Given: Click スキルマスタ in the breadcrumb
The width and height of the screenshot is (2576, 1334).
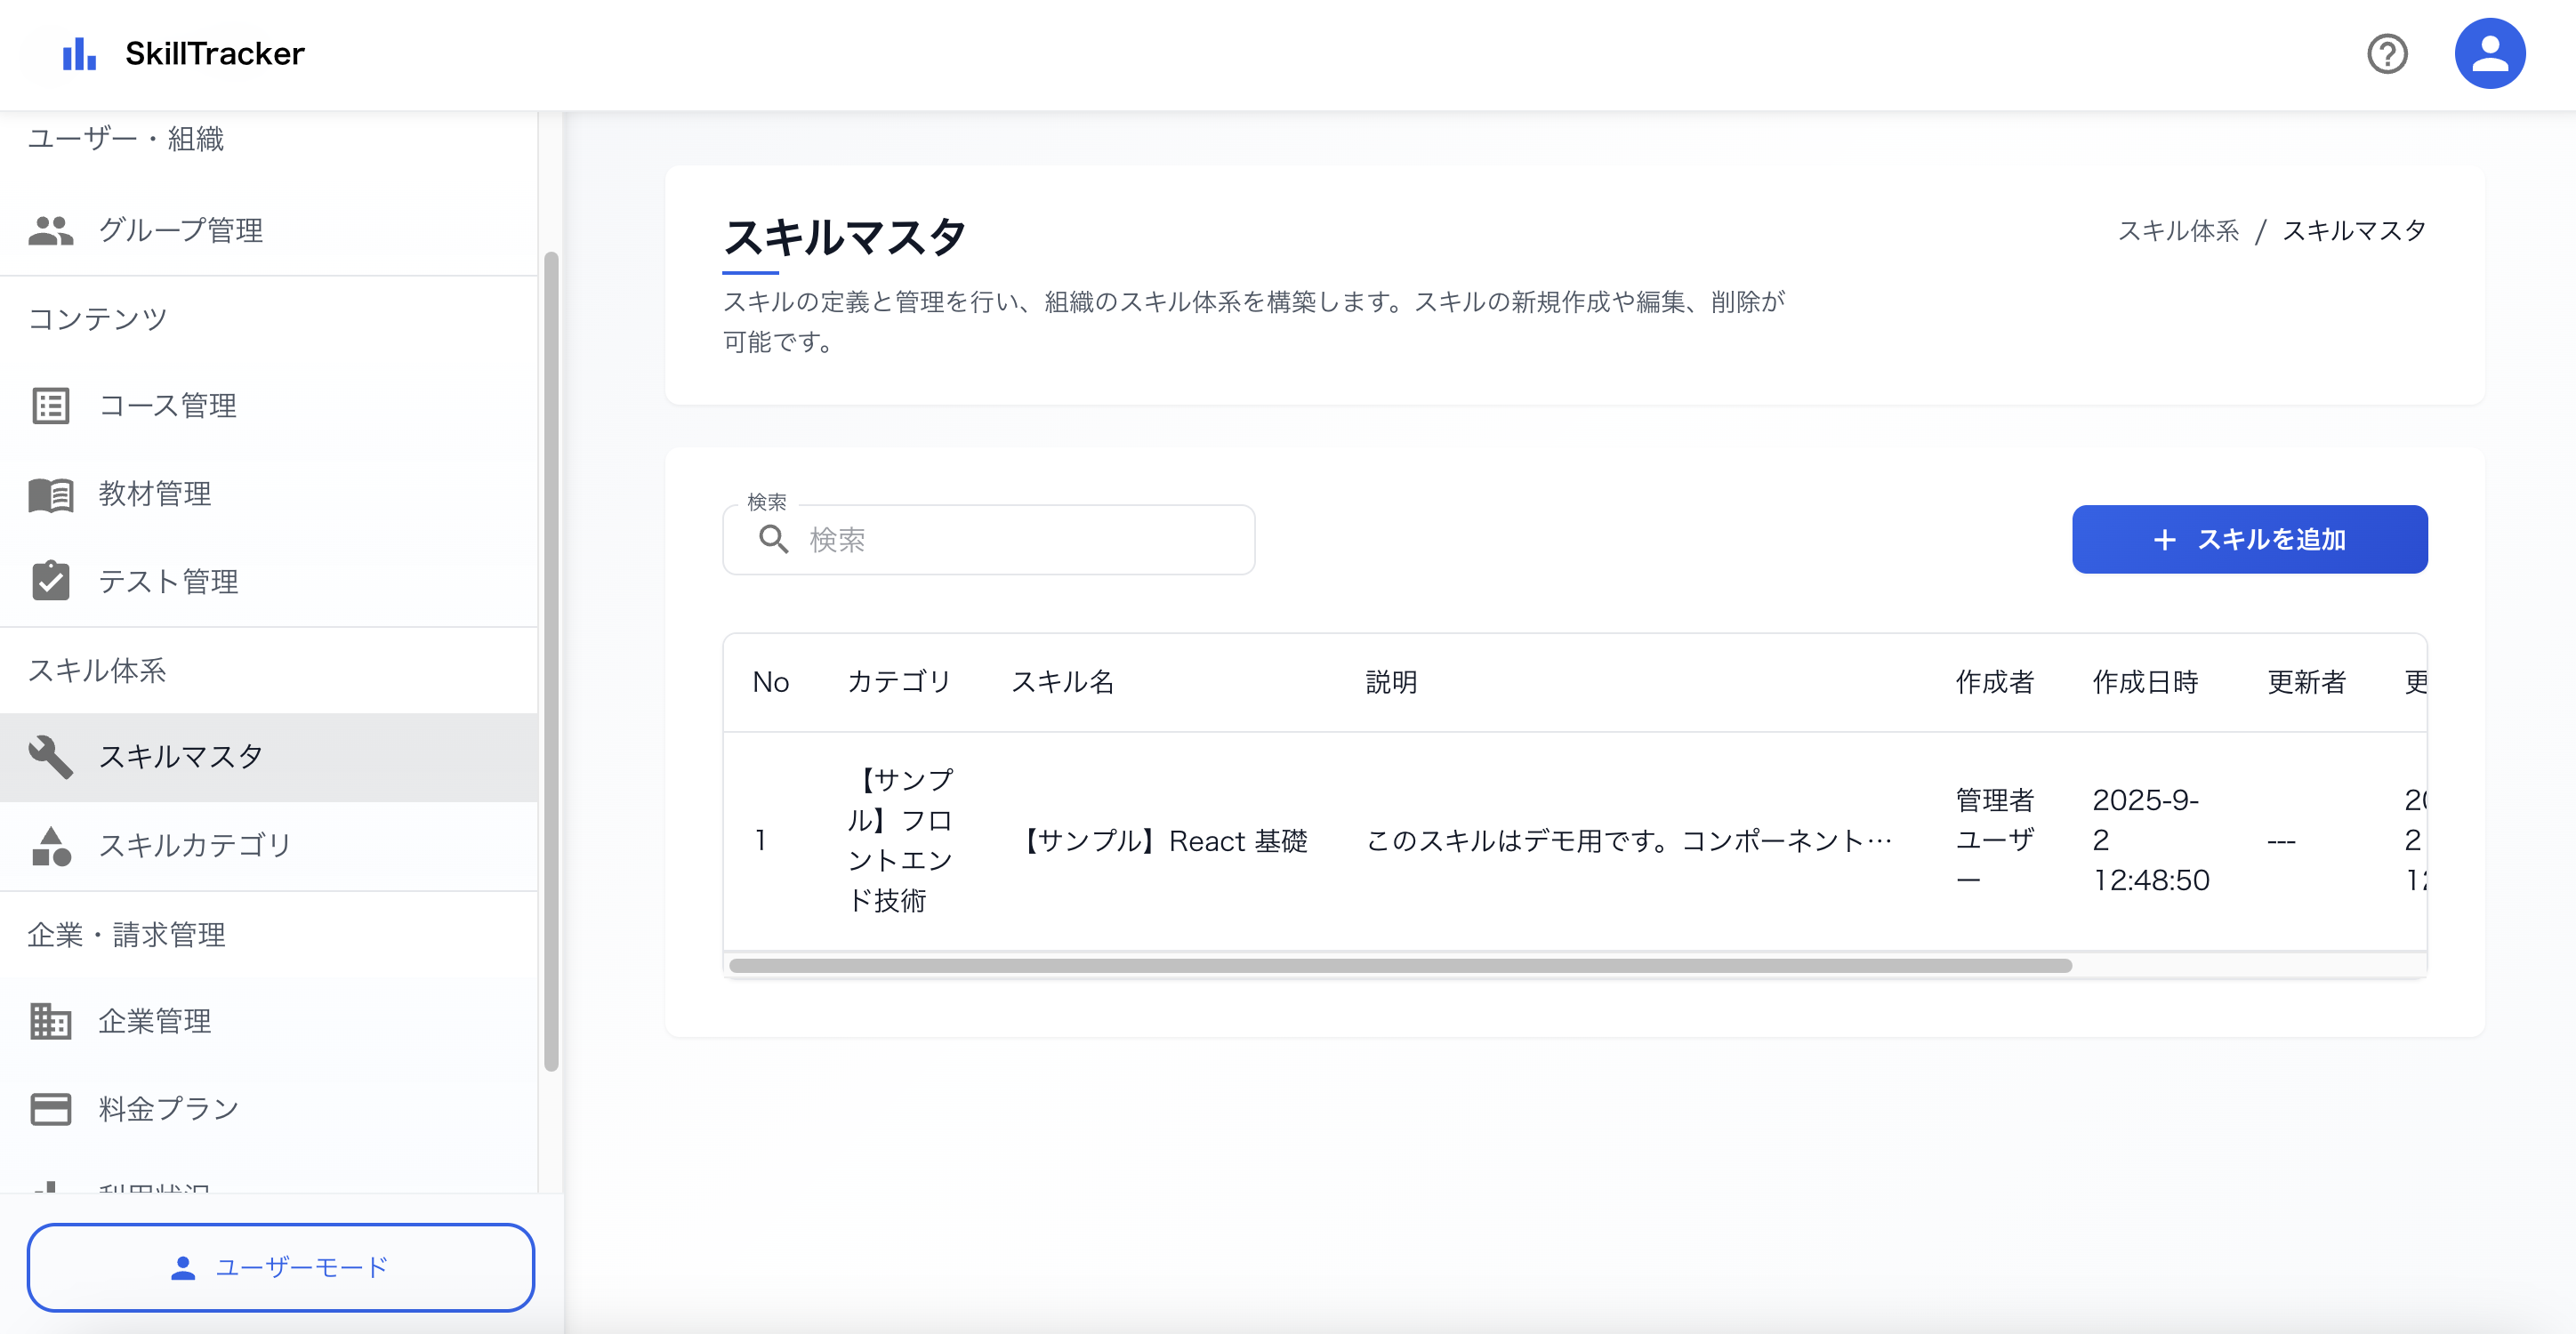Looking at the screenshot, I should coord(2354,230).
